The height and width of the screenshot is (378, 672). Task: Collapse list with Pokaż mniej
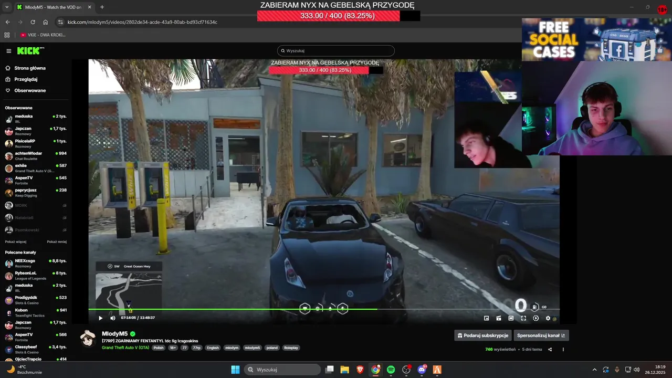tap(57, 242)
